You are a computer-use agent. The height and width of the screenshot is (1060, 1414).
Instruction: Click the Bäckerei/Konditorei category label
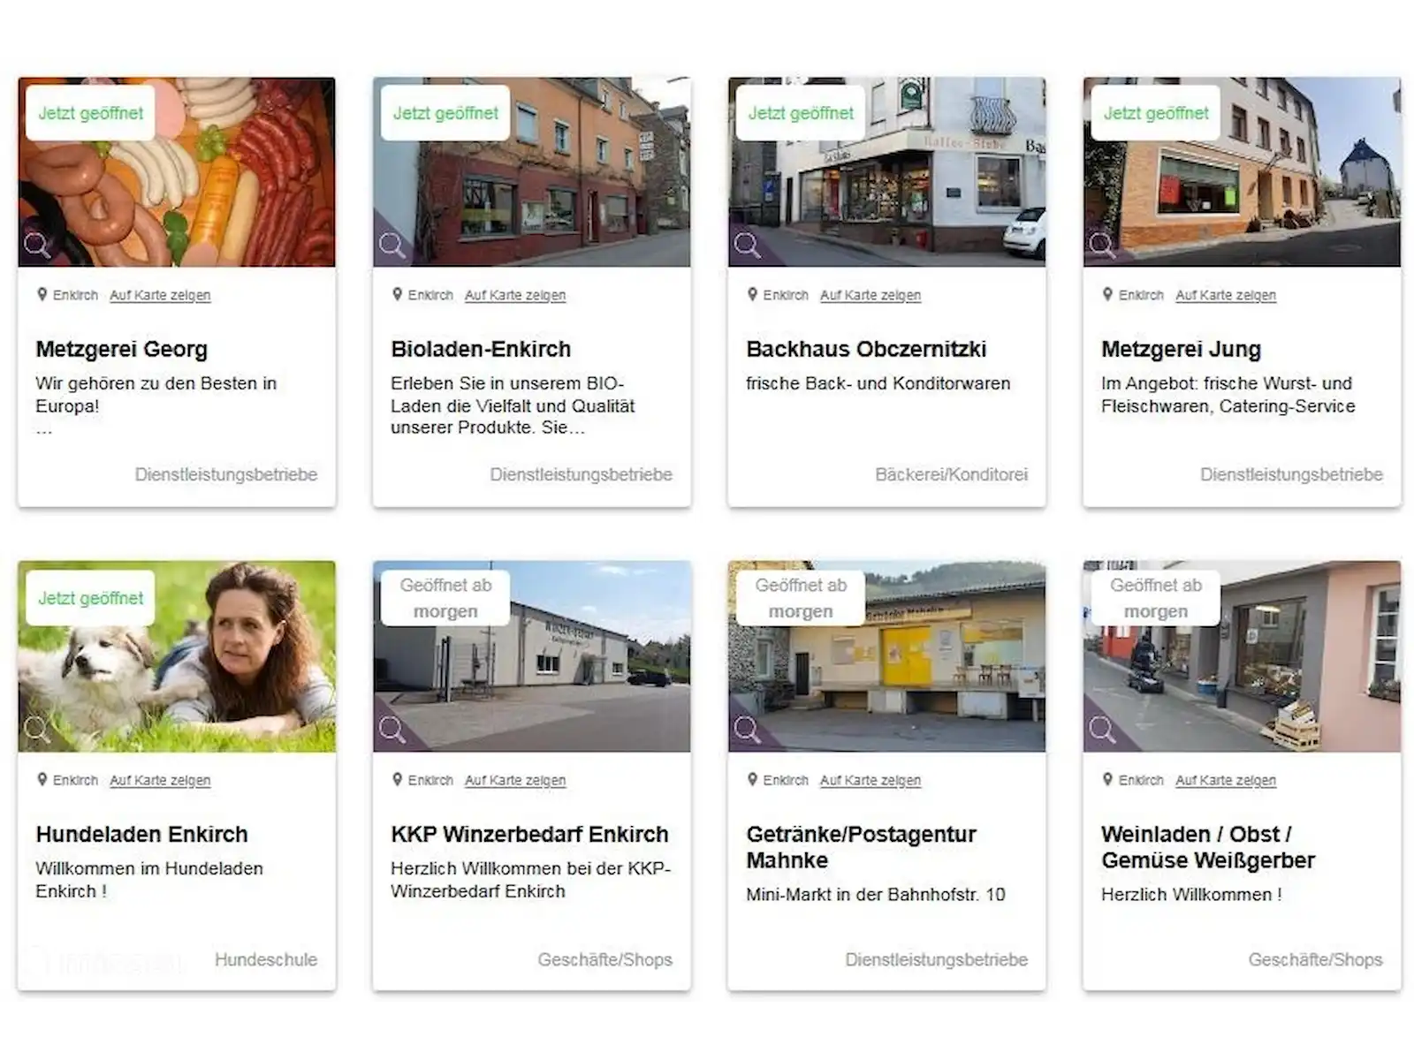click(x=951, y=474)
